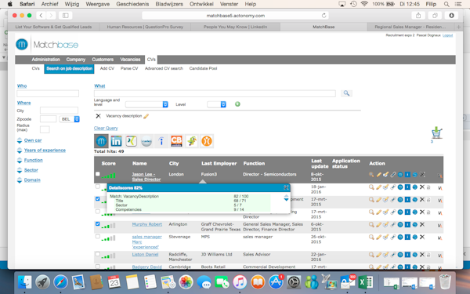This screenshot has width=470, height=294.
Task: Open the Jason Lee - Sales Director link
Action: (x=146, y=176)
